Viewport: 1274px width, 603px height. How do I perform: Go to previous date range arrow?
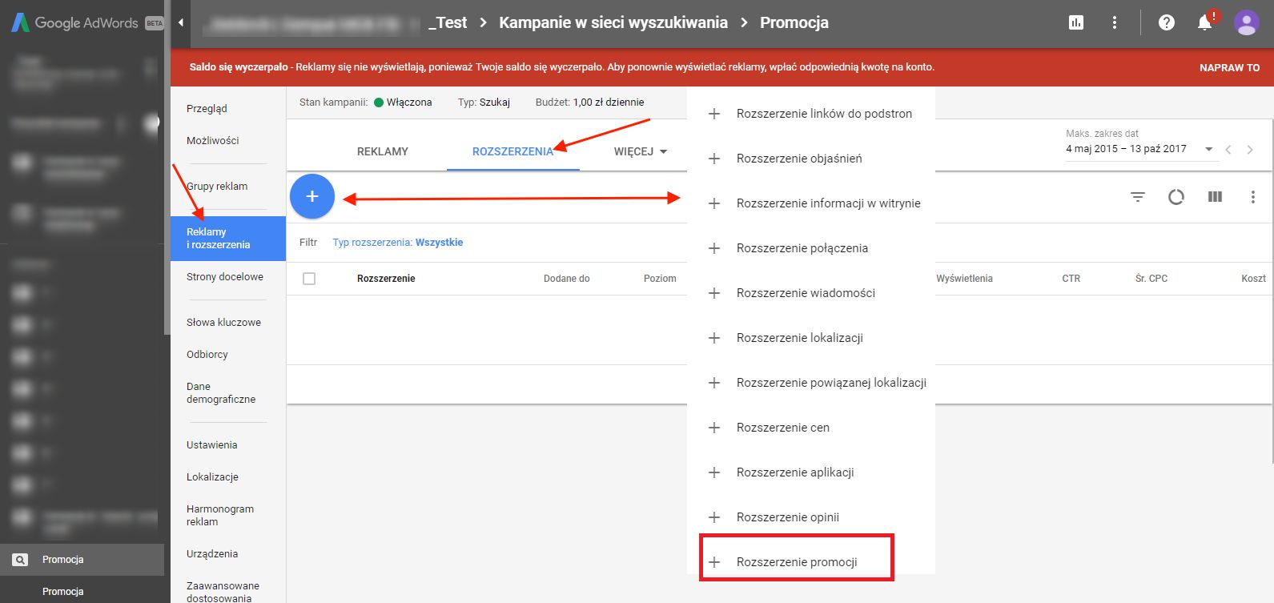(x=1228, y=150)
